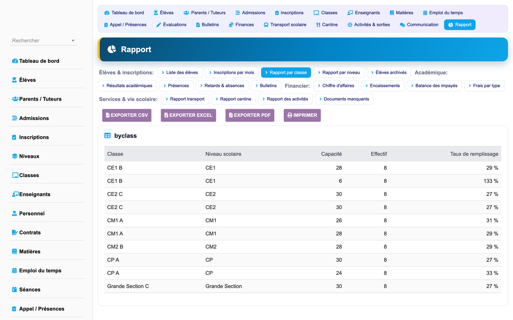
Task: Open Élèves archivés report
Action: (389, 73)
